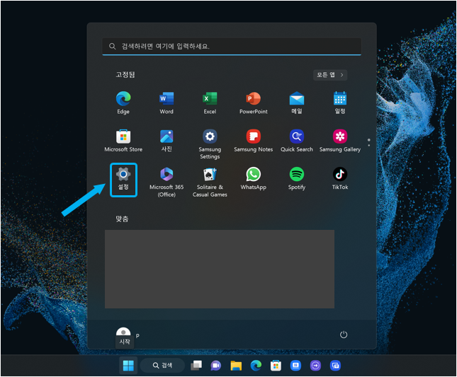Open Edge from pinned apps
Image resolution: width=457 pixels, height=377 pixels.
coord(123,103)
